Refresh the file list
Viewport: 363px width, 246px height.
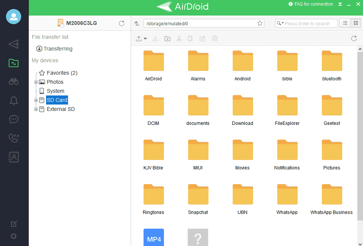[354, 38]
